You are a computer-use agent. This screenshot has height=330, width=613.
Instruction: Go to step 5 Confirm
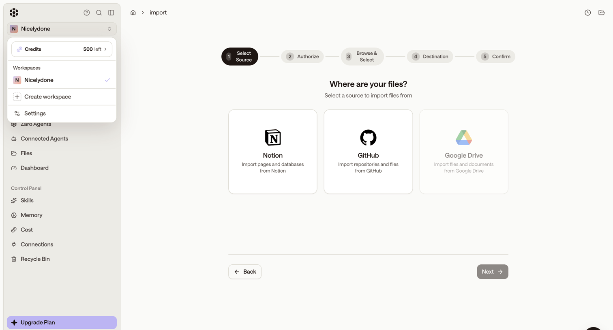point(495,56)
